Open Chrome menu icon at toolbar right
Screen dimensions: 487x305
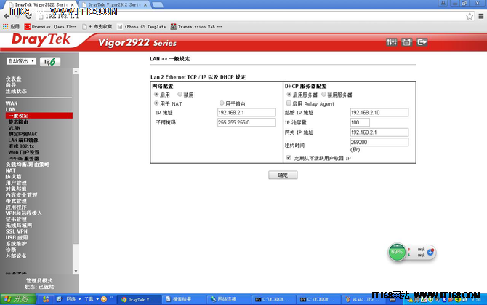click(478, 15)
